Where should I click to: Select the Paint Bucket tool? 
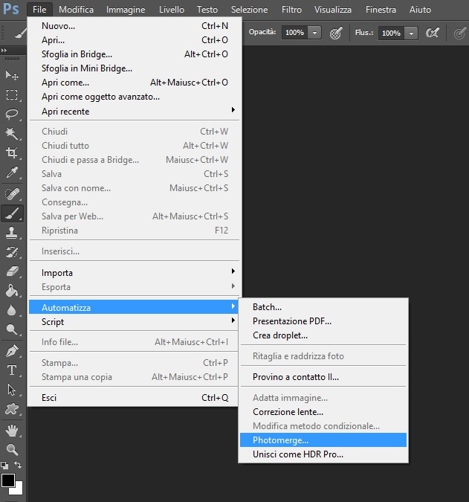[12, 291]
